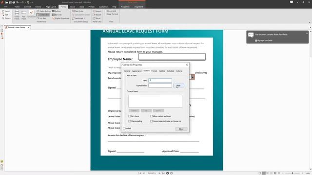312x175 pixels.
Task: Select the Hand tool
Action: [x=5, y=11]
